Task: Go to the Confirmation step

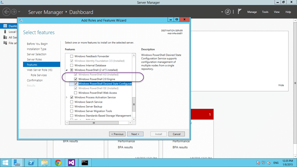Action: pyautogui.click(x=35, y=80)
